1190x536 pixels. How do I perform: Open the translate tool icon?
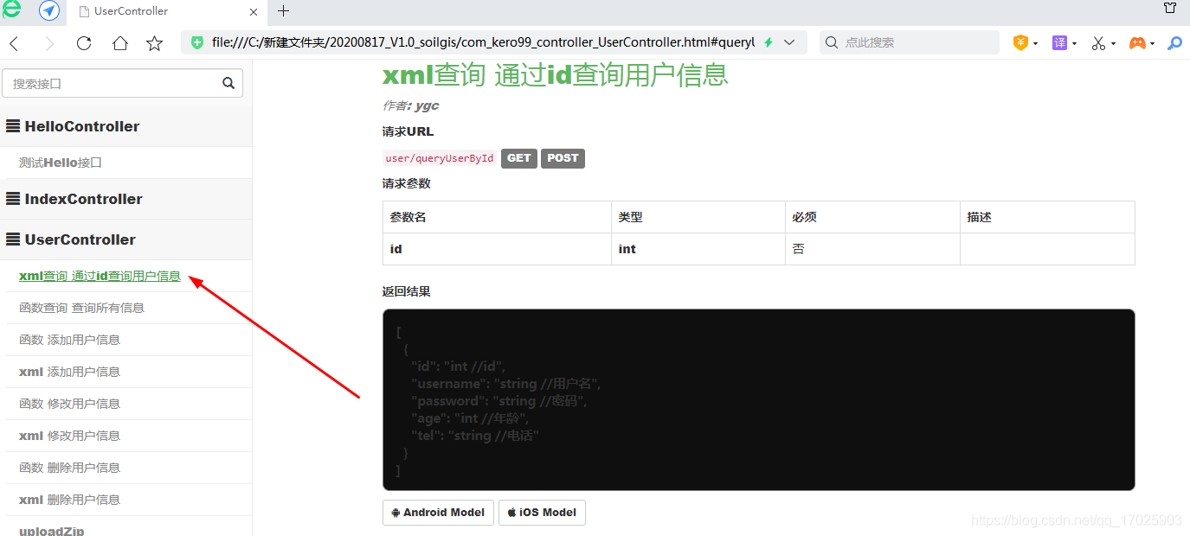click(1058, 41)
